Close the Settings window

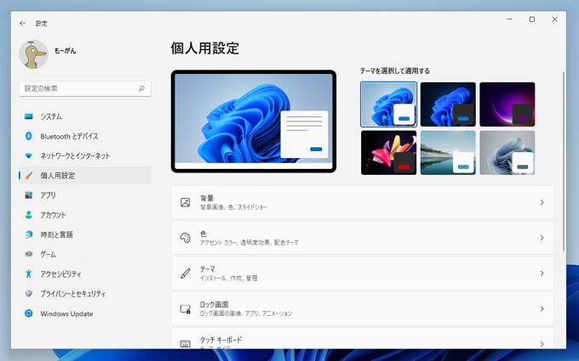coord(554,20)
